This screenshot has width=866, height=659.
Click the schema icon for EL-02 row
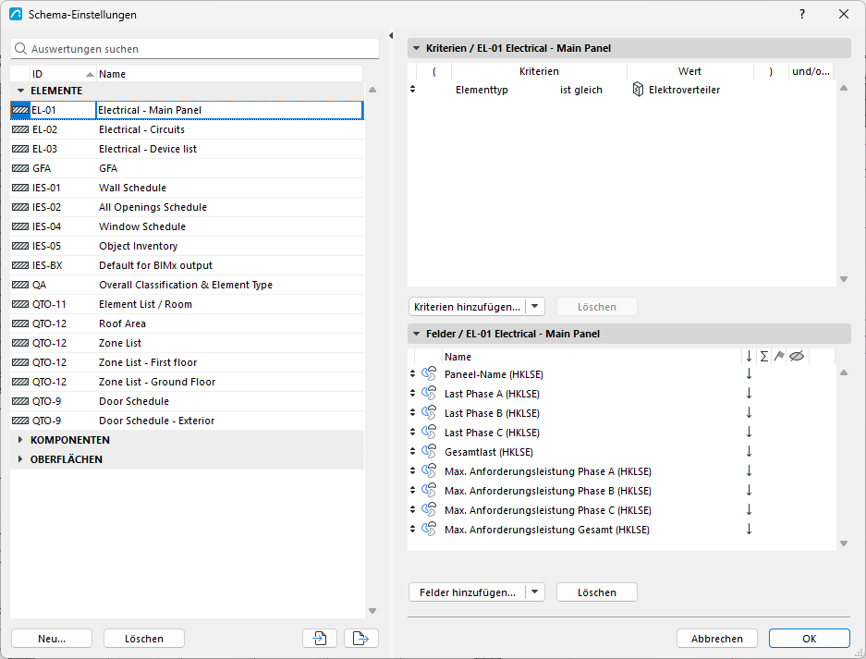[20, 129]
